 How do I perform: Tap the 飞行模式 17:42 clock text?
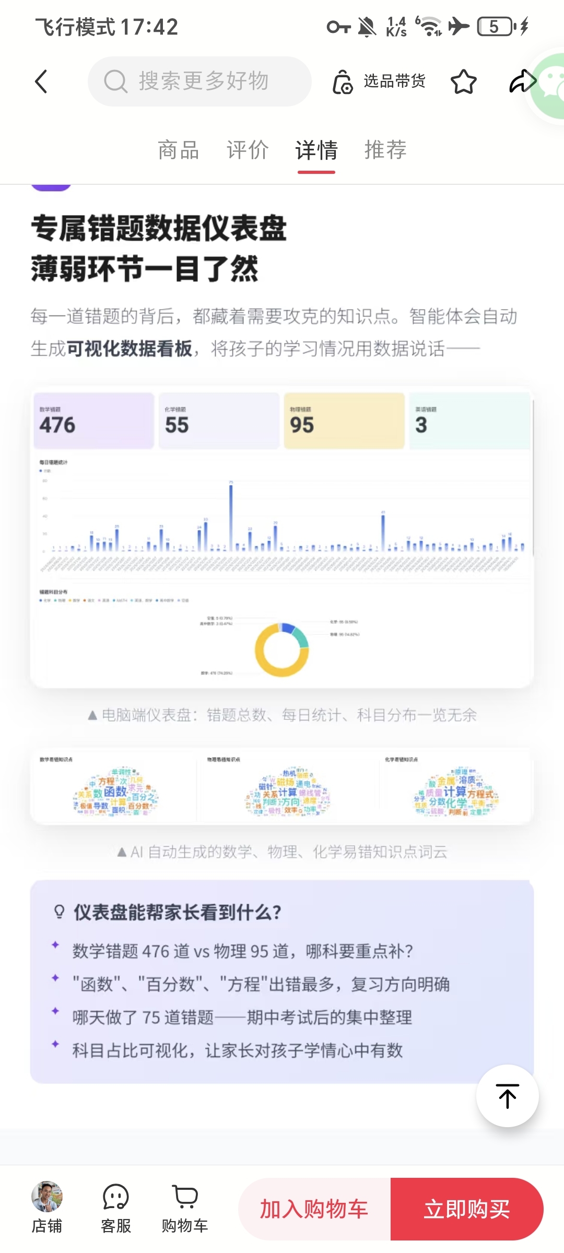coord(107,27)
